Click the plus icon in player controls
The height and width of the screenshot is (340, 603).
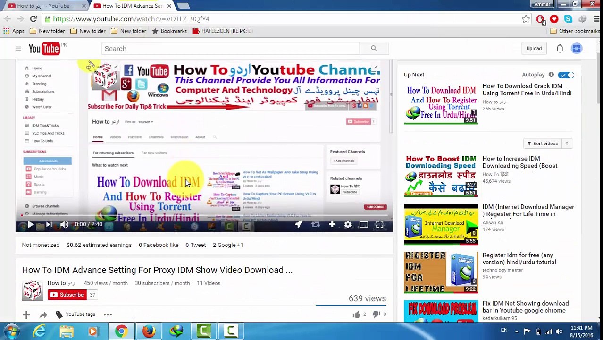tap(332, 225)
